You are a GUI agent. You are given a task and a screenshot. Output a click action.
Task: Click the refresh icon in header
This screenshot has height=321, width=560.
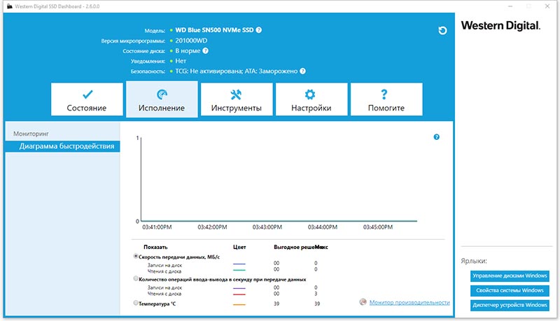(x=442, y=30)
